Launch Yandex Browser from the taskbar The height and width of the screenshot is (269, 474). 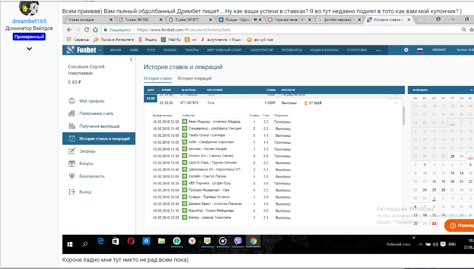pyautogui.click(x=192, y=241)
